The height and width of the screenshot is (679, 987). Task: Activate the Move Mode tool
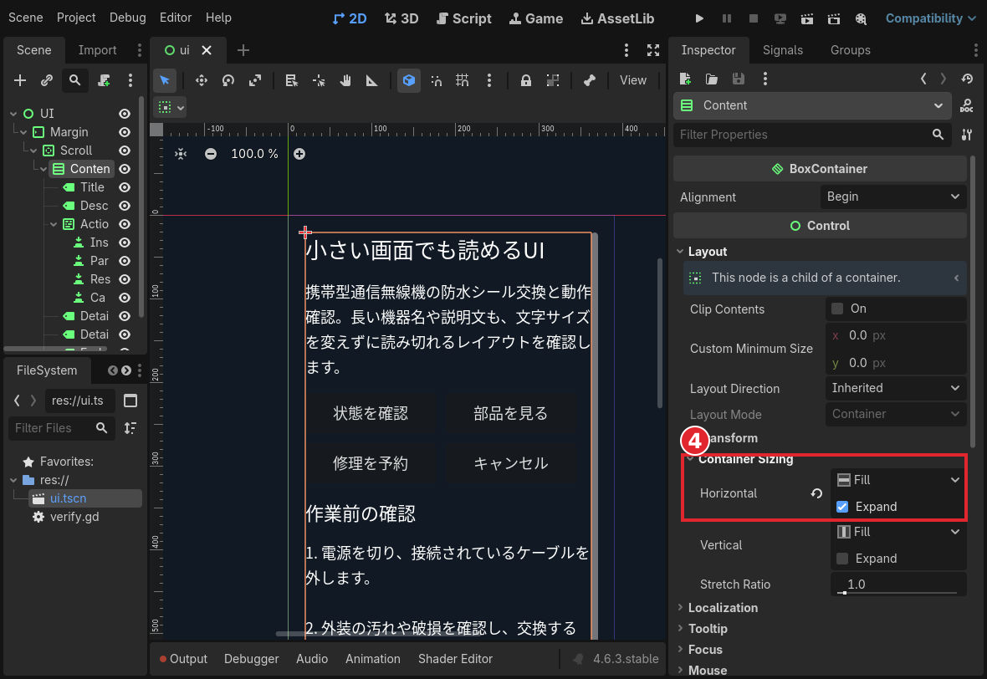[202, 80]
